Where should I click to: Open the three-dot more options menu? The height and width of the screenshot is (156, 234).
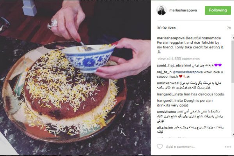pyautogui.click(x=228, y=147)
